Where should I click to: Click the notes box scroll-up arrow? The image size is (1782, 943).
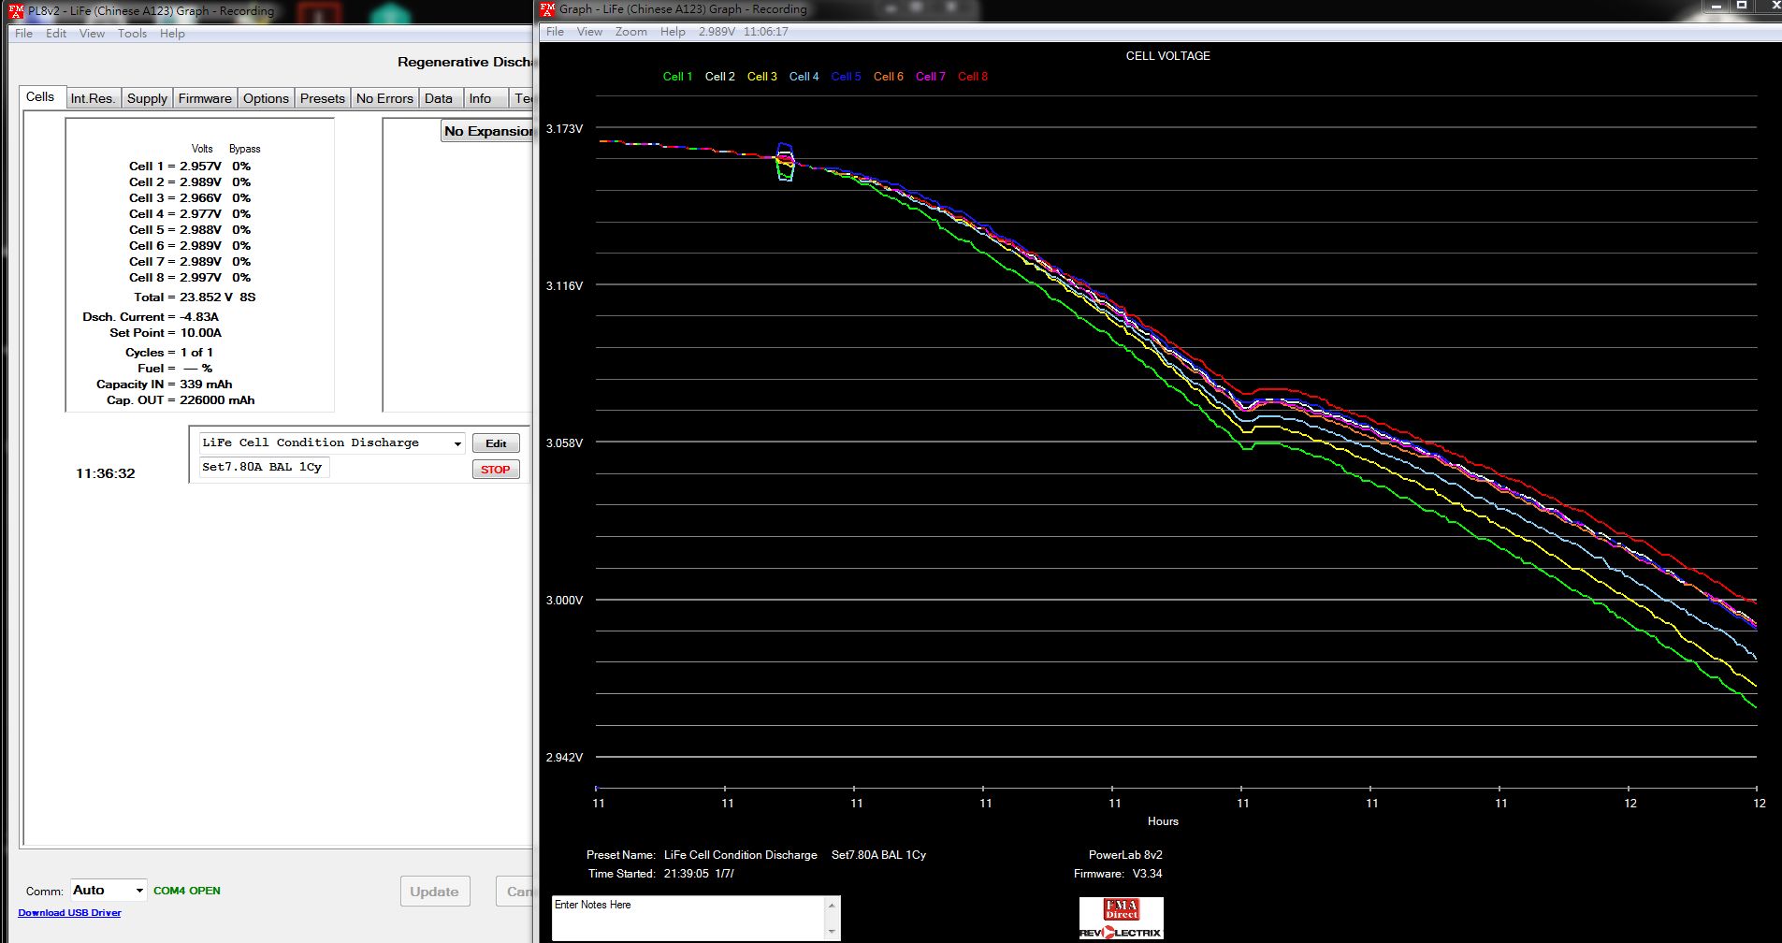(832, 906)
